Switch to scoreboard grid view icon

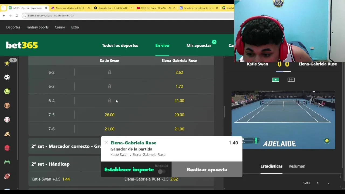pos(291,80)
